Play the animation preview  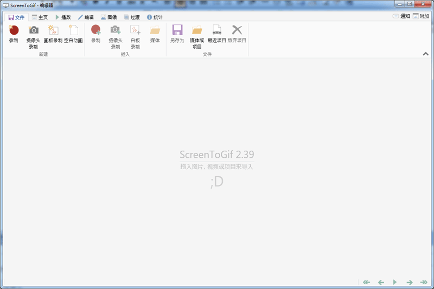pyautogui.click(x=395, y=282)
